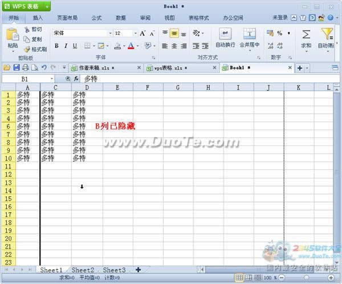
Task: Click the Copy (复制) icon
Action: click(x=27, y=39)
